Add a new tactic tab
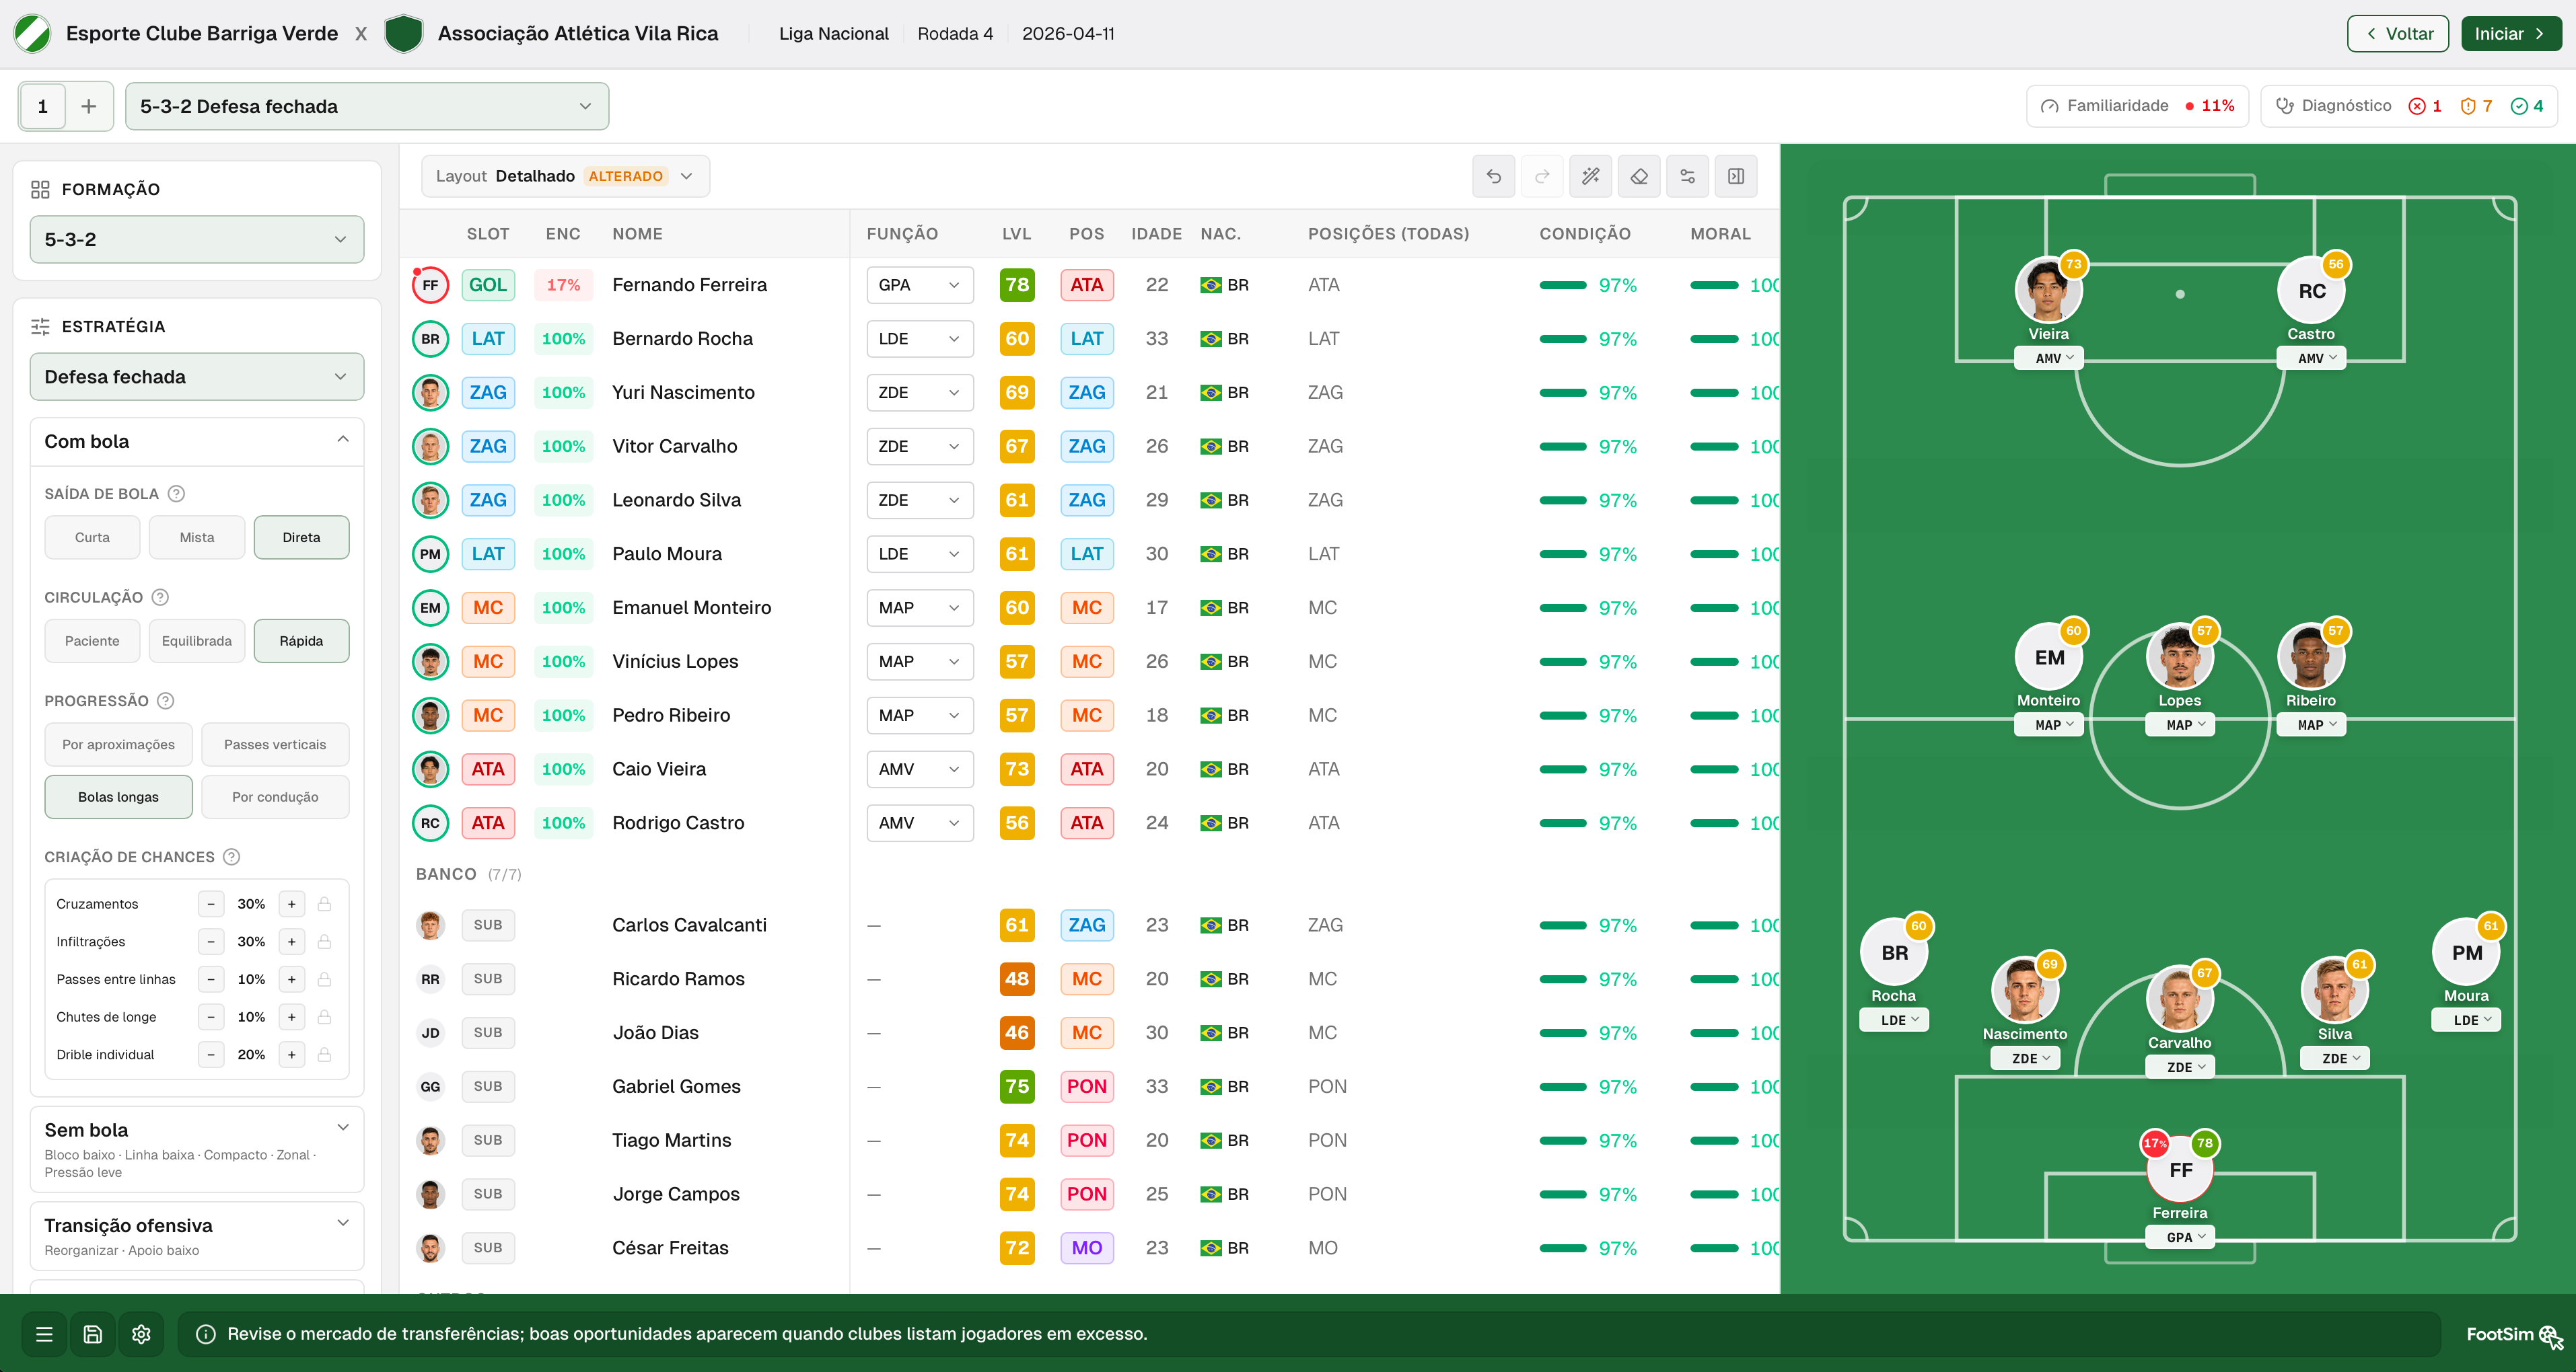The width and height of the screenshot is (2576, 1372). coord(89,106)
